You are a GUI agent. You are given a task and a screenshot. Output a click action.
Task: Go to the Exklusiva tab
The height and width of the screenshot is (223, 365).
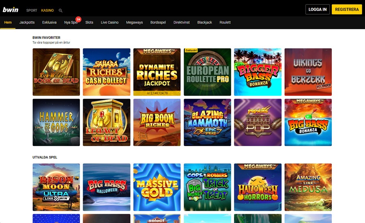tap(49, 22)
